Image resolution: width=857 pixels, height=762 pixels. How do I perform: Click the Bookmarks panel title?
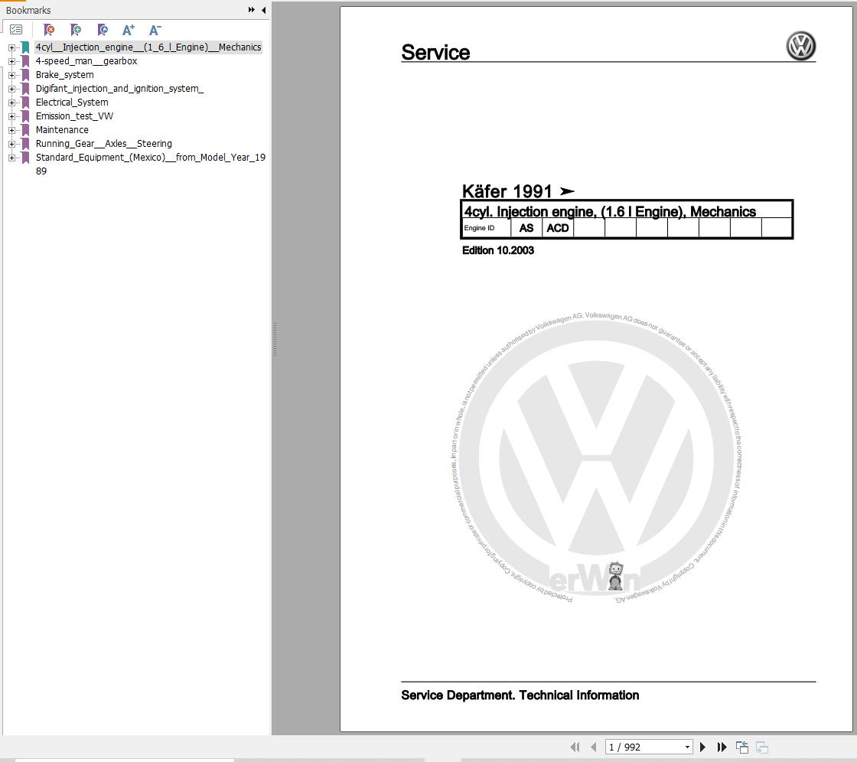click(x=28, y=10)
